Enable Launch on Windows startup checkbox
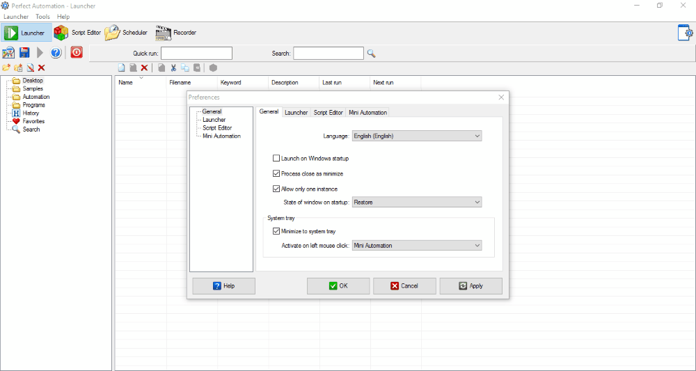Screen dimensions: 696x371 coord(276,159)
